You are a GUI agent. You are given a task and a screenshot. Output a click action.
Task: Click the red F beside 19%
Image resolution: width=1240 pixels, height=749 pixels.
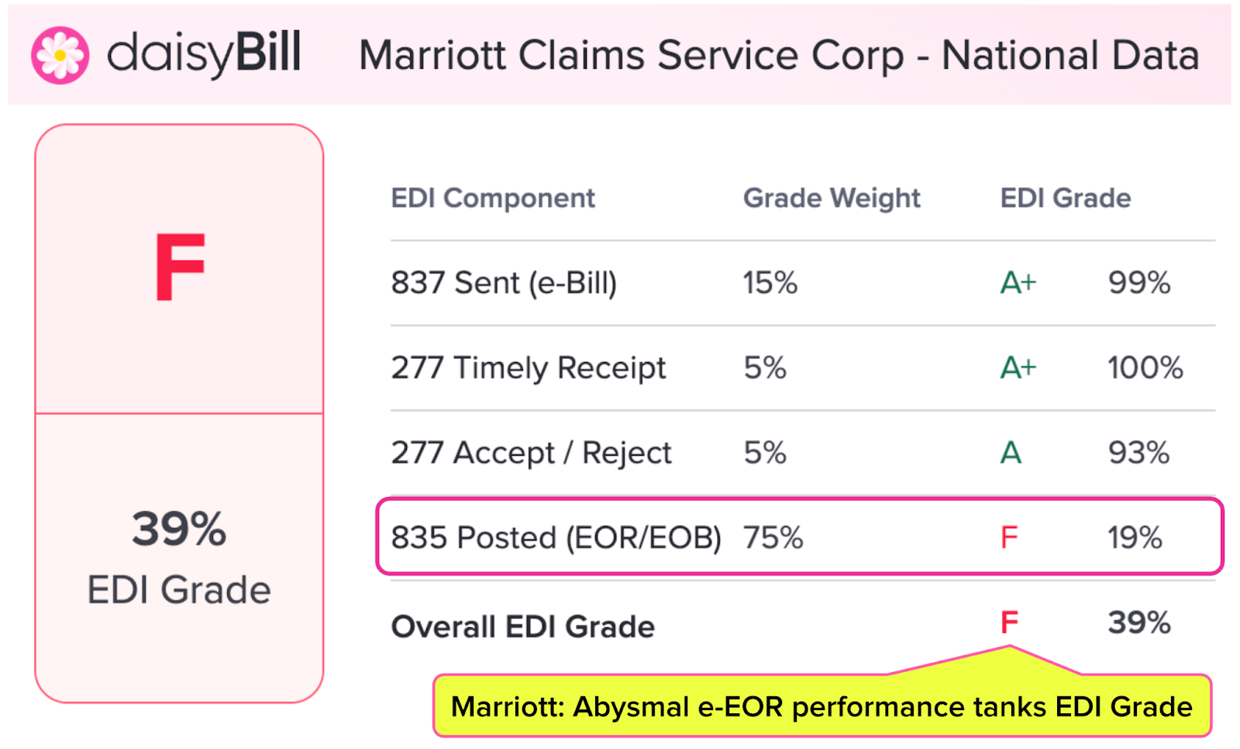coord(1009,537)
